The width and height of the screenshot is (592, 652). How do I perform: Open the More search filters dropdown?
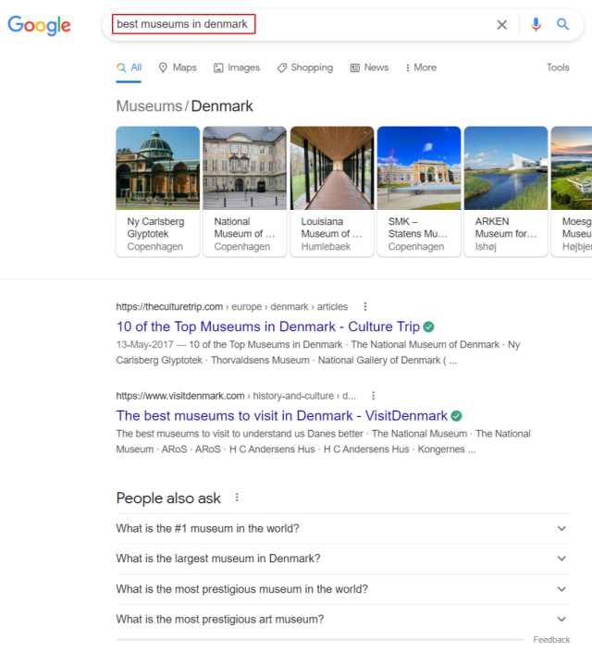click(x=420, y=68)
